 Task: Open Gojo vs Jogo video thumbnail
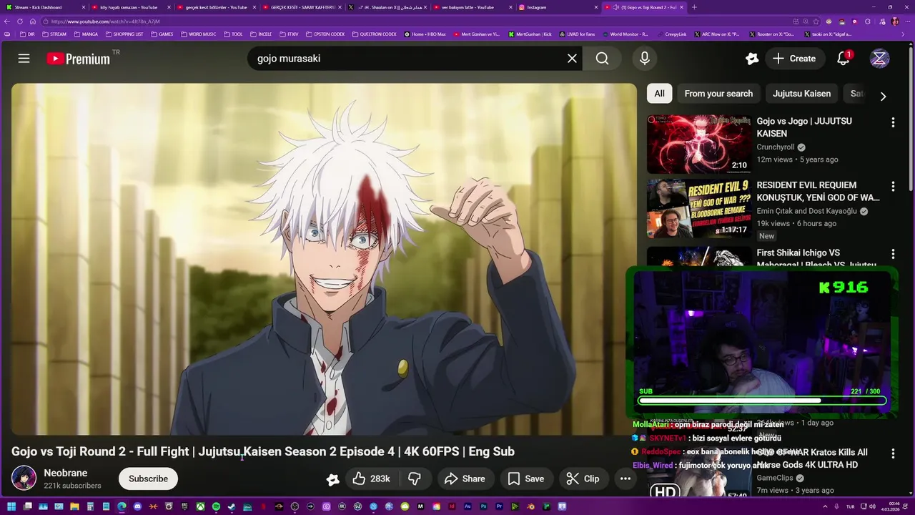tap(698, 144)
